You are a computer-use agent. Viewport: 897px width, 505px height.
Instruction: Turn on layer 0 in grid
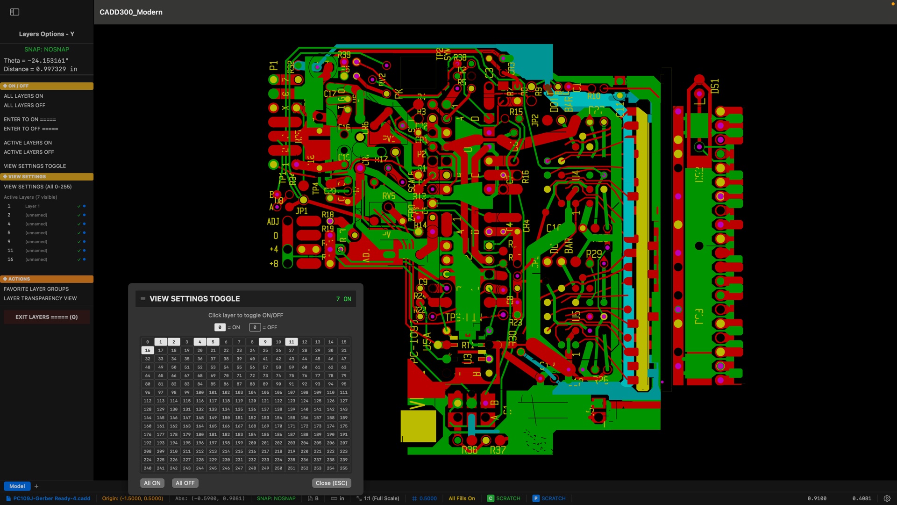click(148, 342)
